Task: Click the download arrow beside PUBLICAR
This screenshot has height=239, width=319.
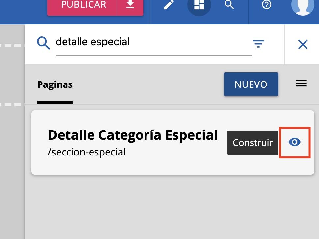Action: (x=130, y=5)
